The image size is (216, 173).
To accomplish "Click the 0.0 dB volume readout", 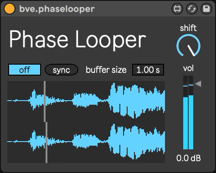I will 189,158.
